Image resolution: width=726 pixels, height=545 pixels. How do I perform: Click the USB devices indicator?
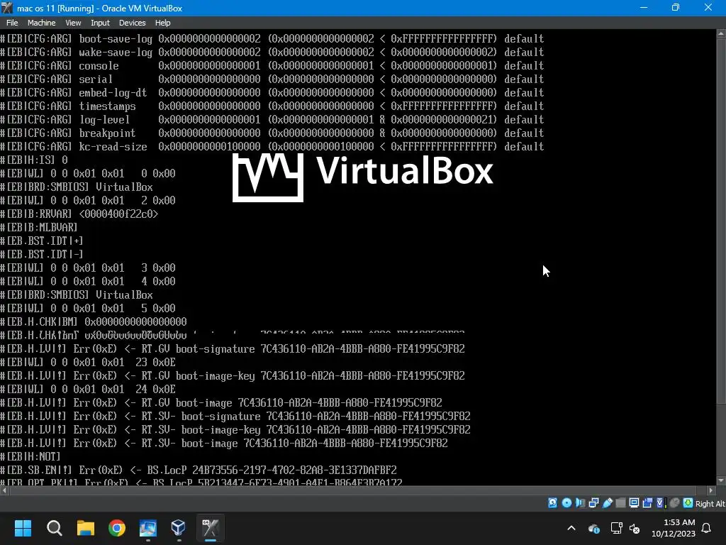point(607,503)
